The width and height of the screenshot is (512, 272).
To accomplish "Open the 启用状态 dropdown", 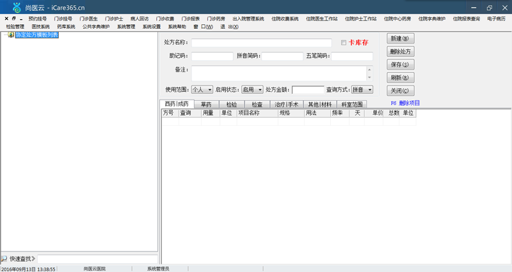I will (252, 89).
